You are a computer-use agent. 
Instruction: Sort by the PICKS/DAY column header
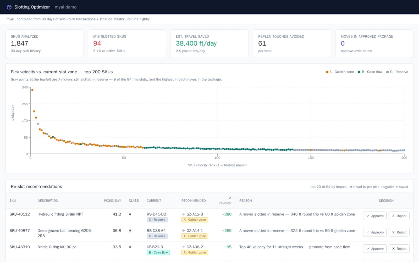[x=112, y=201]
